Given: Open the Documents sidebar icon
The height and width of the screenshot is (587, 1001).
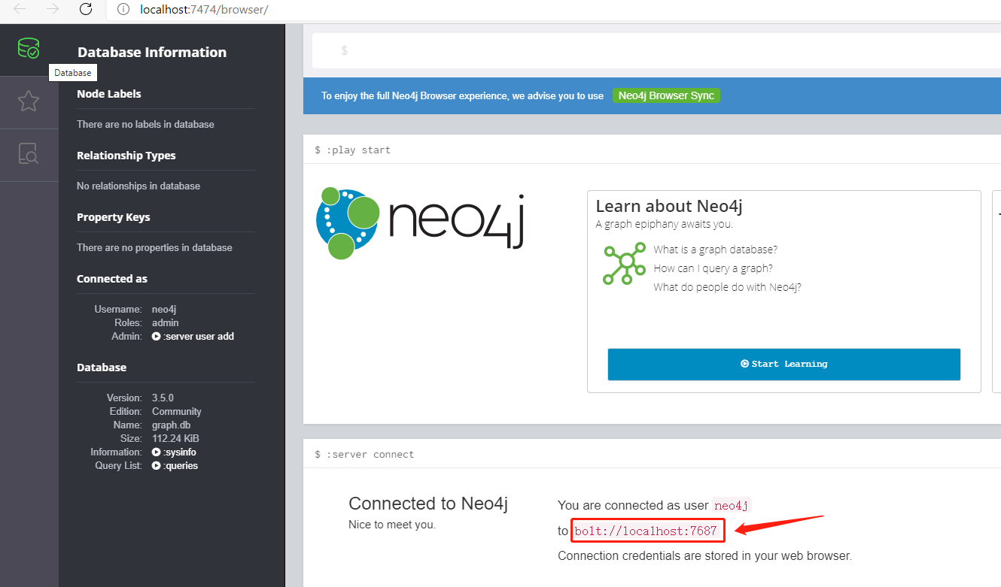Looking at the screenshot, I should point(29,154).
